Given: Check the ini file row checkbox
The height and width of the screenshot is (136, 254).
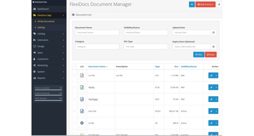Looking at the screenshot, I should click(x=74, y=123).
